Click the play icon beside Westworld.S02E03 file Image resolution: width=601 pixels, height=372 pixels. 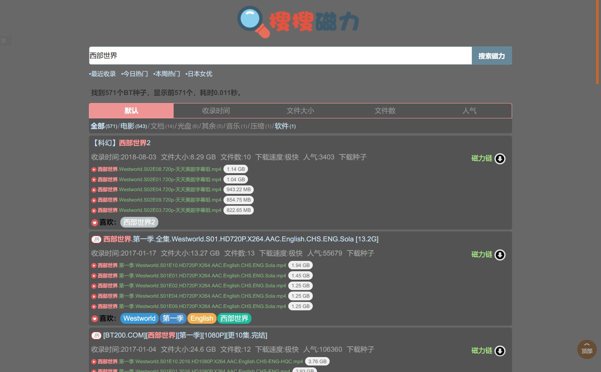[94, 211]
